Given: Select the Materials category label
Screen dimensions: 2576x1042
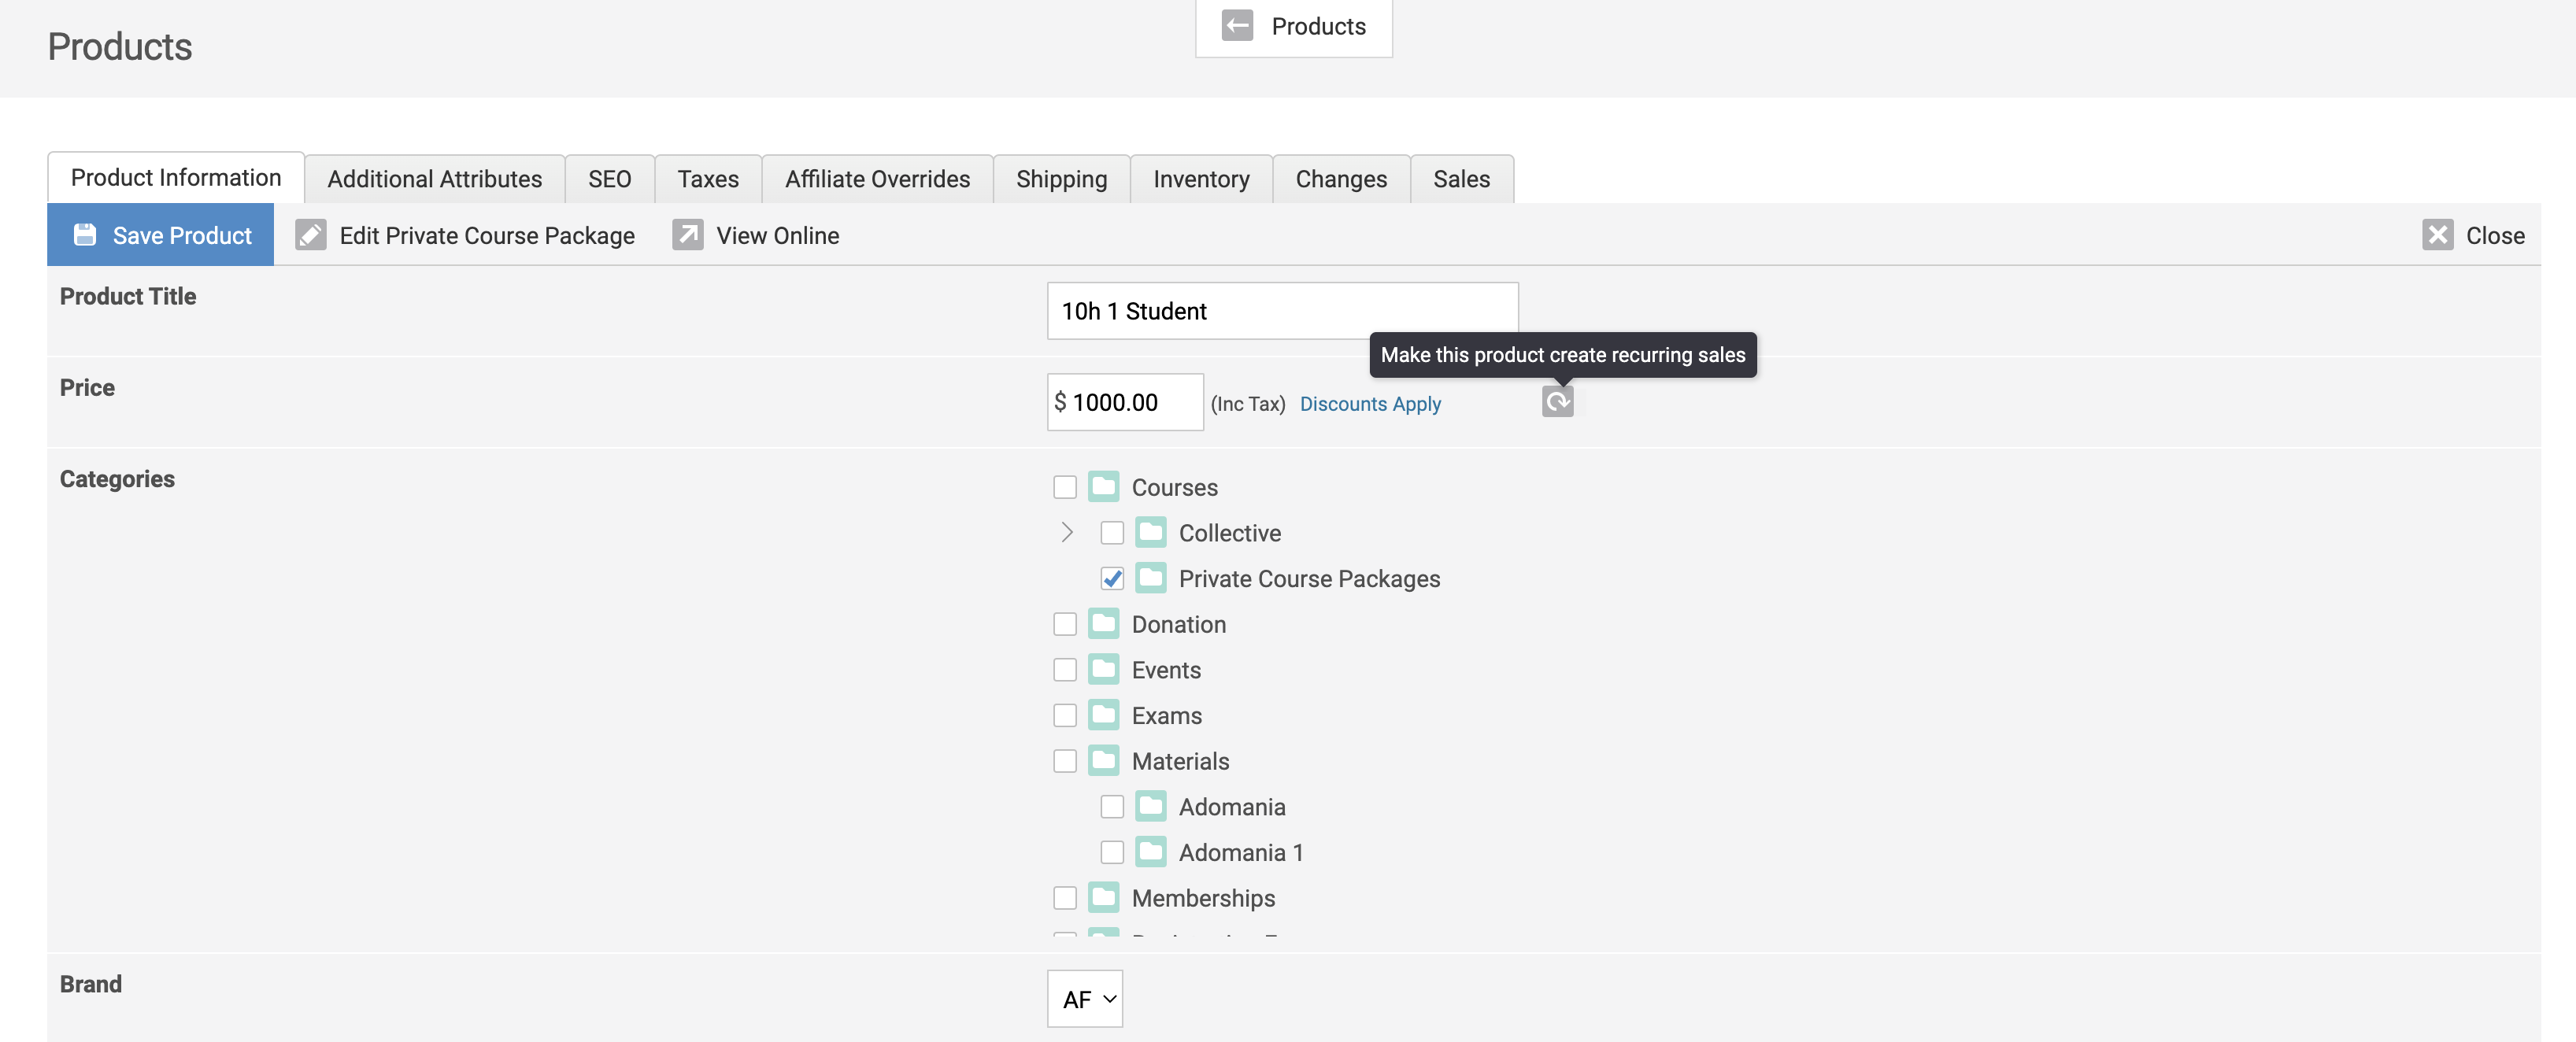Looking at the screenshot, I should [1180, 761].
